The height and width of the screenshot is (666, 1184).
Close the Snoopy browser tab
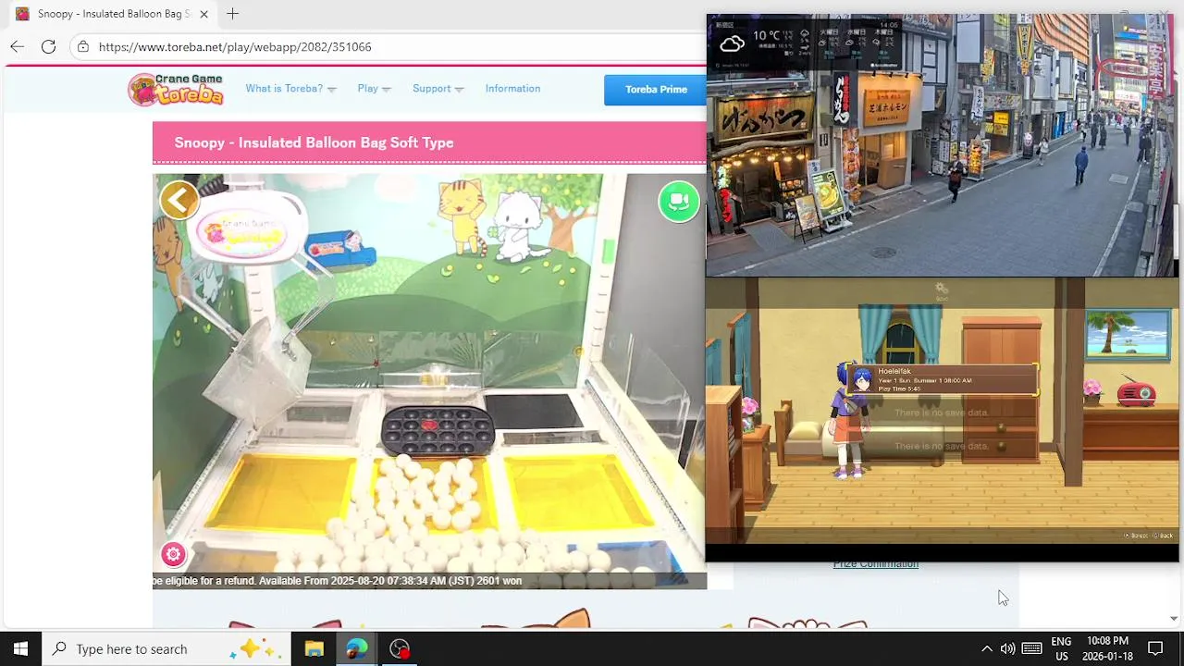coord(203,14)
